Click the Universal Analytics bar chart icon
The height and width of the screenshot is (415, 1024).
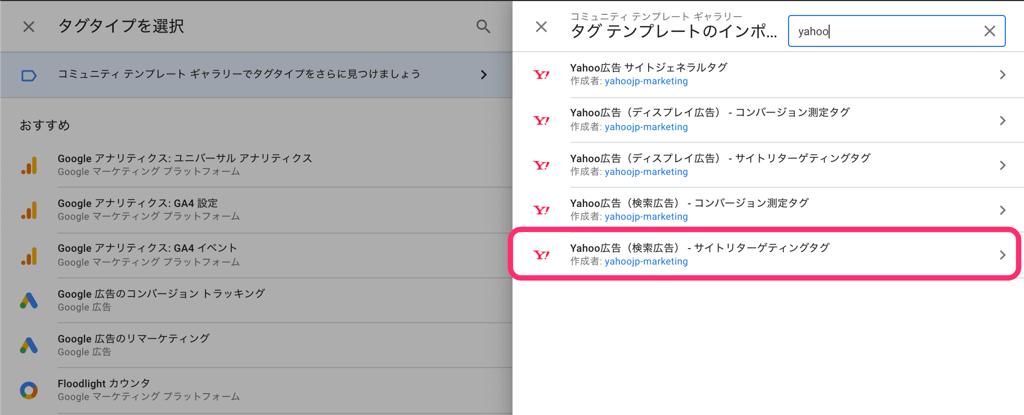[29, 166]
